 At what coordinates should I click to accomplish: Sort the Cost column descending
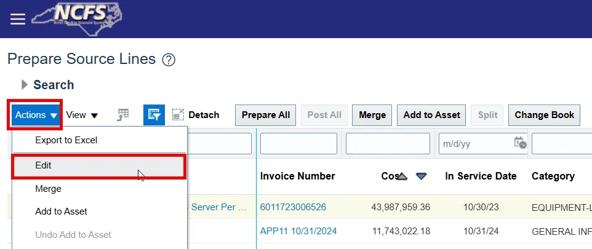pyautogui.click(x=421, y=176)
